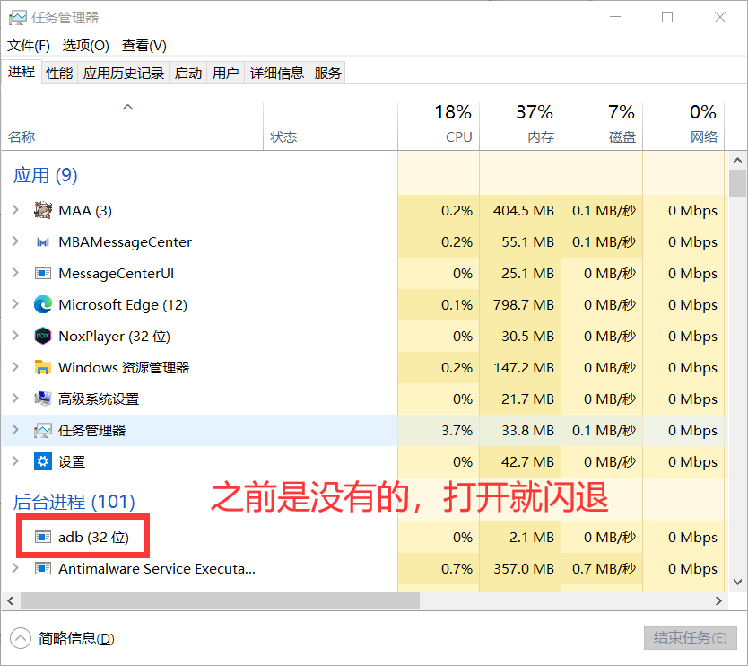Switch to the 服务 tab
Viewport: 748px width, 666px height.
click(327, 73)
